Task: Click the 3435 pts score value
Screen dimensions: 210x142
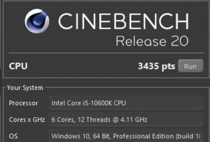Action: tap(156, 66)
